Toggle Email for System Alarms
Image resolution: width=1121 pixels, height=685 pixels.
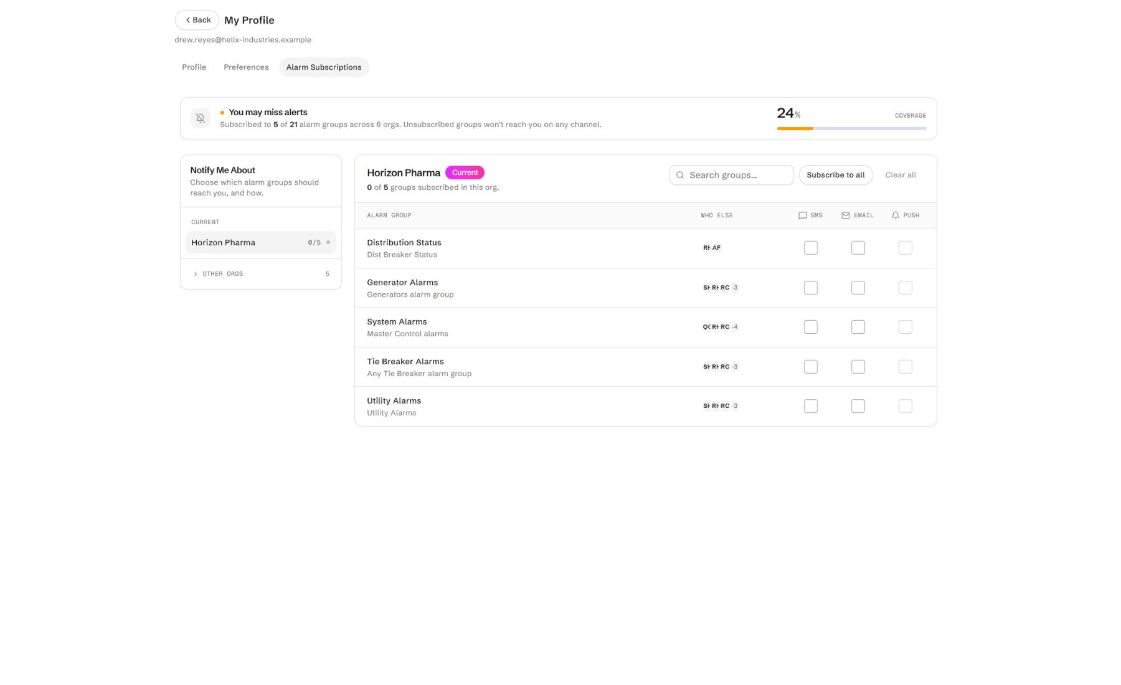(x=858, y=327)
